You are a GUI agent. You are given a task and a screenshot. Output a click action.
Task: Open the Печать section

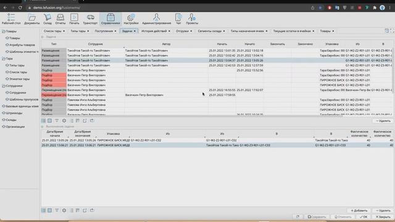[74, 19]
